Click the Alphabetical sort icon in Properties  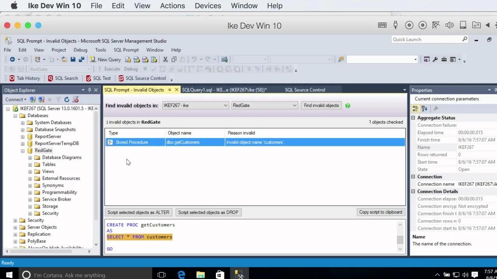tap(424, 108)
